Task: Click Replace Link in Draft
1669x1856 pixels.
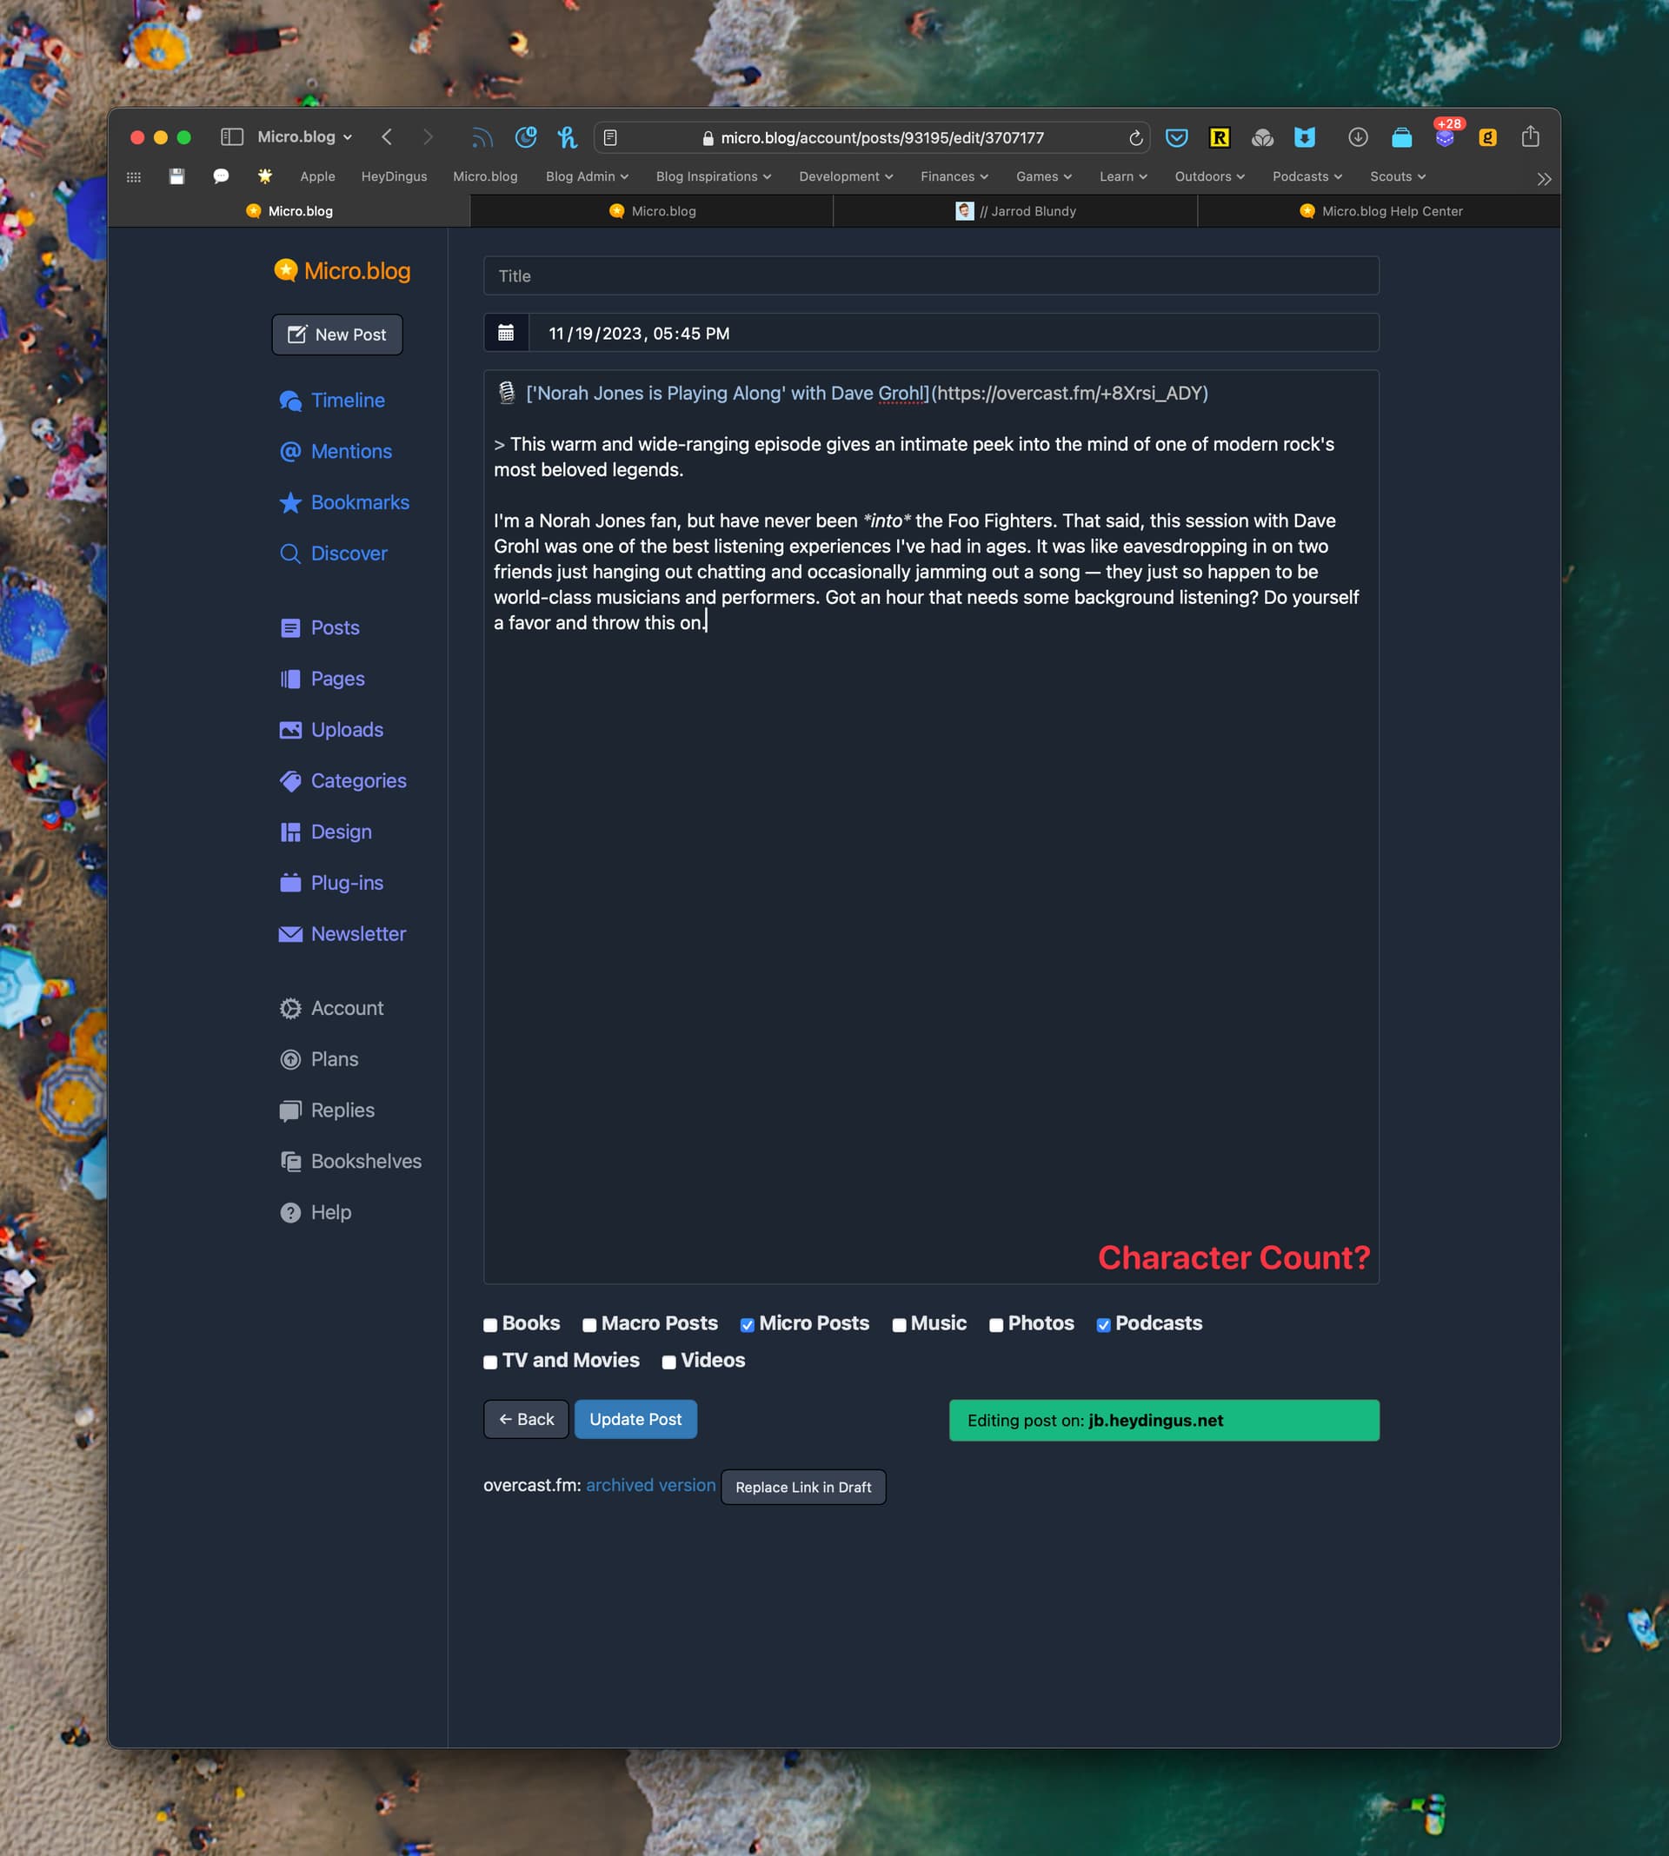Action: coord(803,1487)
